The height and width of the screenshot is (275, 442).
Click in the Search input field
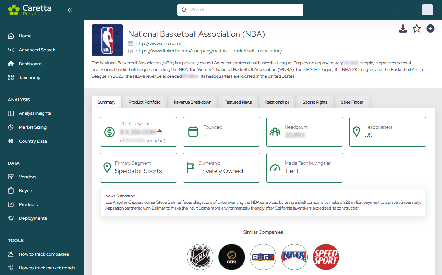[x=240, y=10]
